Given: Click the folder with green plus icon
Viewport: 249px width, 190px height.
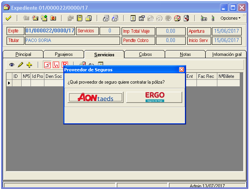Looking at the screenshot, I should (x=44, y=18).
